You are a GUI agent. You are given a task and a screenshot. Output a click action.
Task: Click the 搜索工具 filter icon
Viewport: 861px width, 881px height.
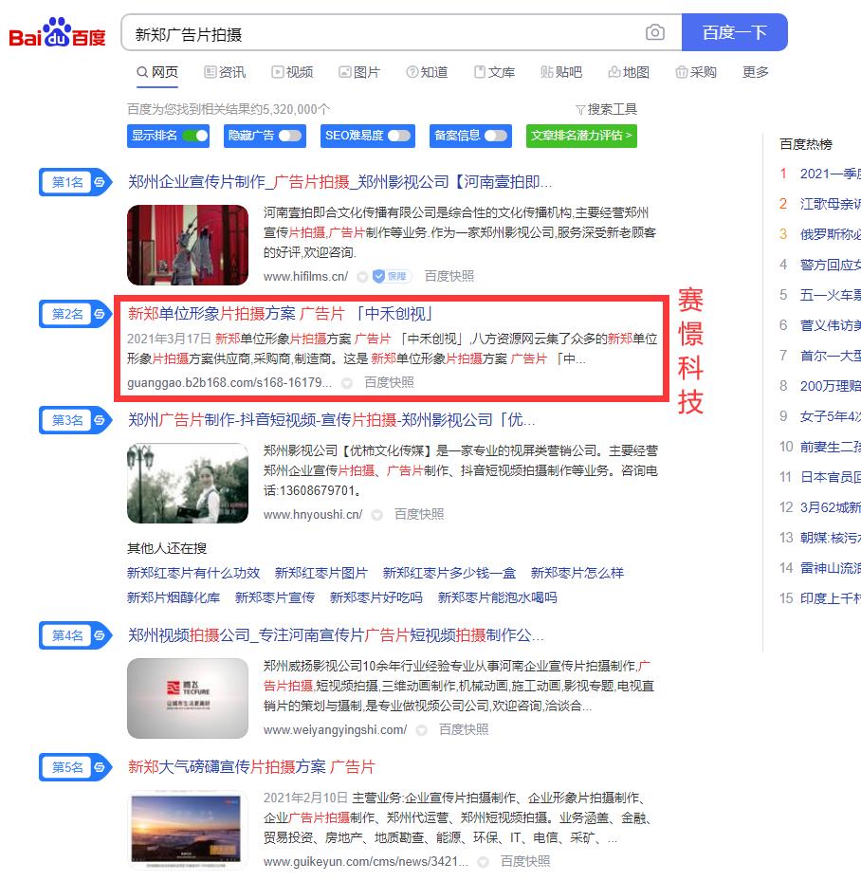[x=580, y=110]
